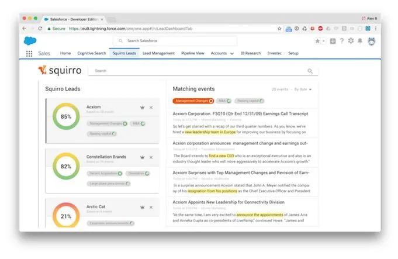
Task: Open Salesforce help question mark icon
Action: [x=342, y=41]
